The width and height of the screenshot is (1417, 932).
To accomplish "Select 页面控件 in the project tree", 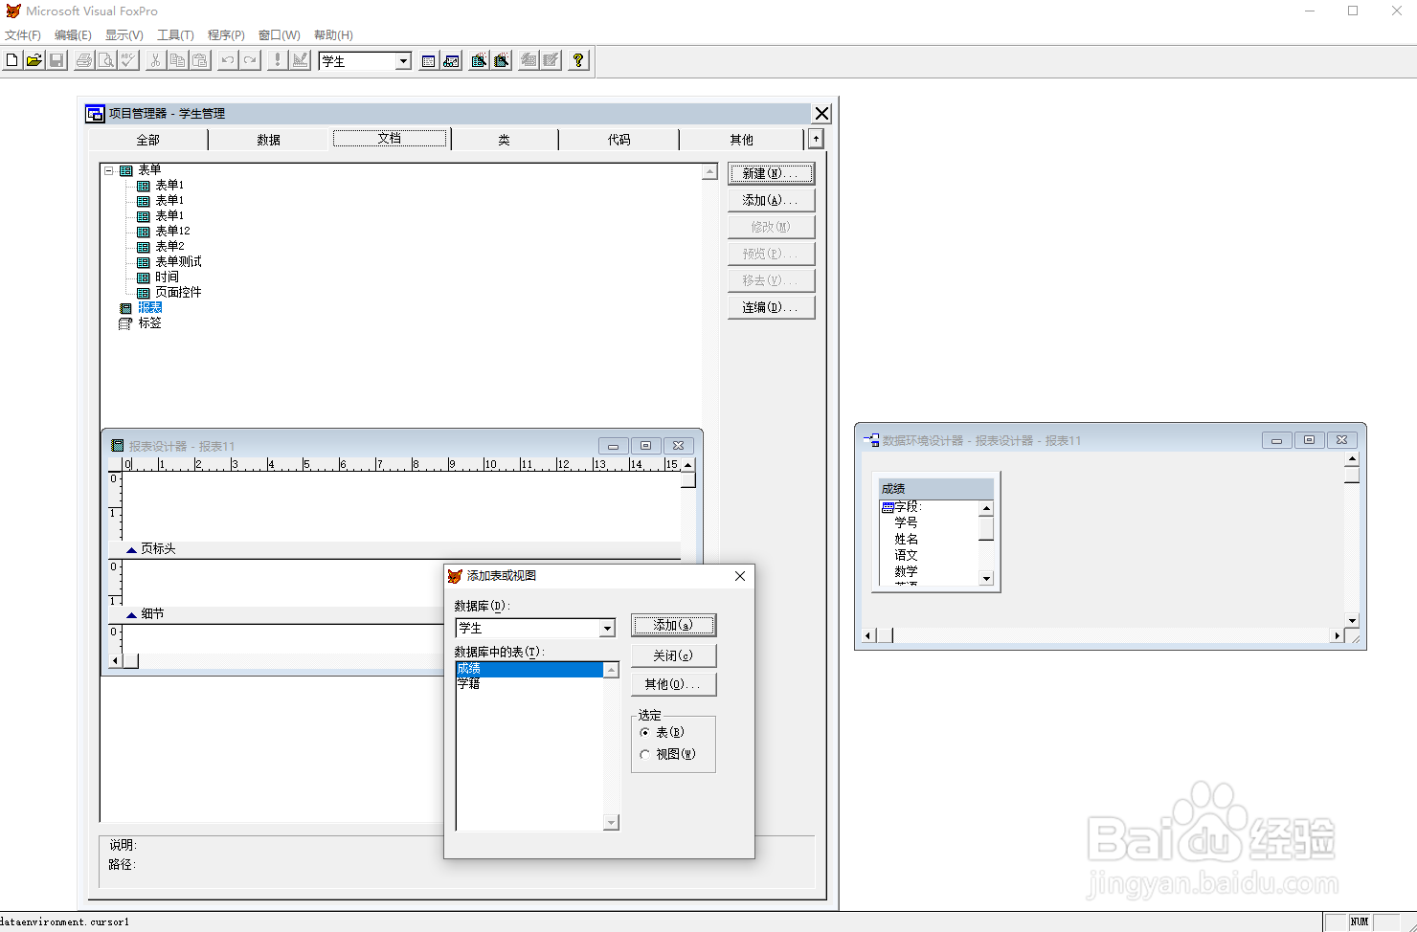I will pyautogui.click(x=178, y=292).
